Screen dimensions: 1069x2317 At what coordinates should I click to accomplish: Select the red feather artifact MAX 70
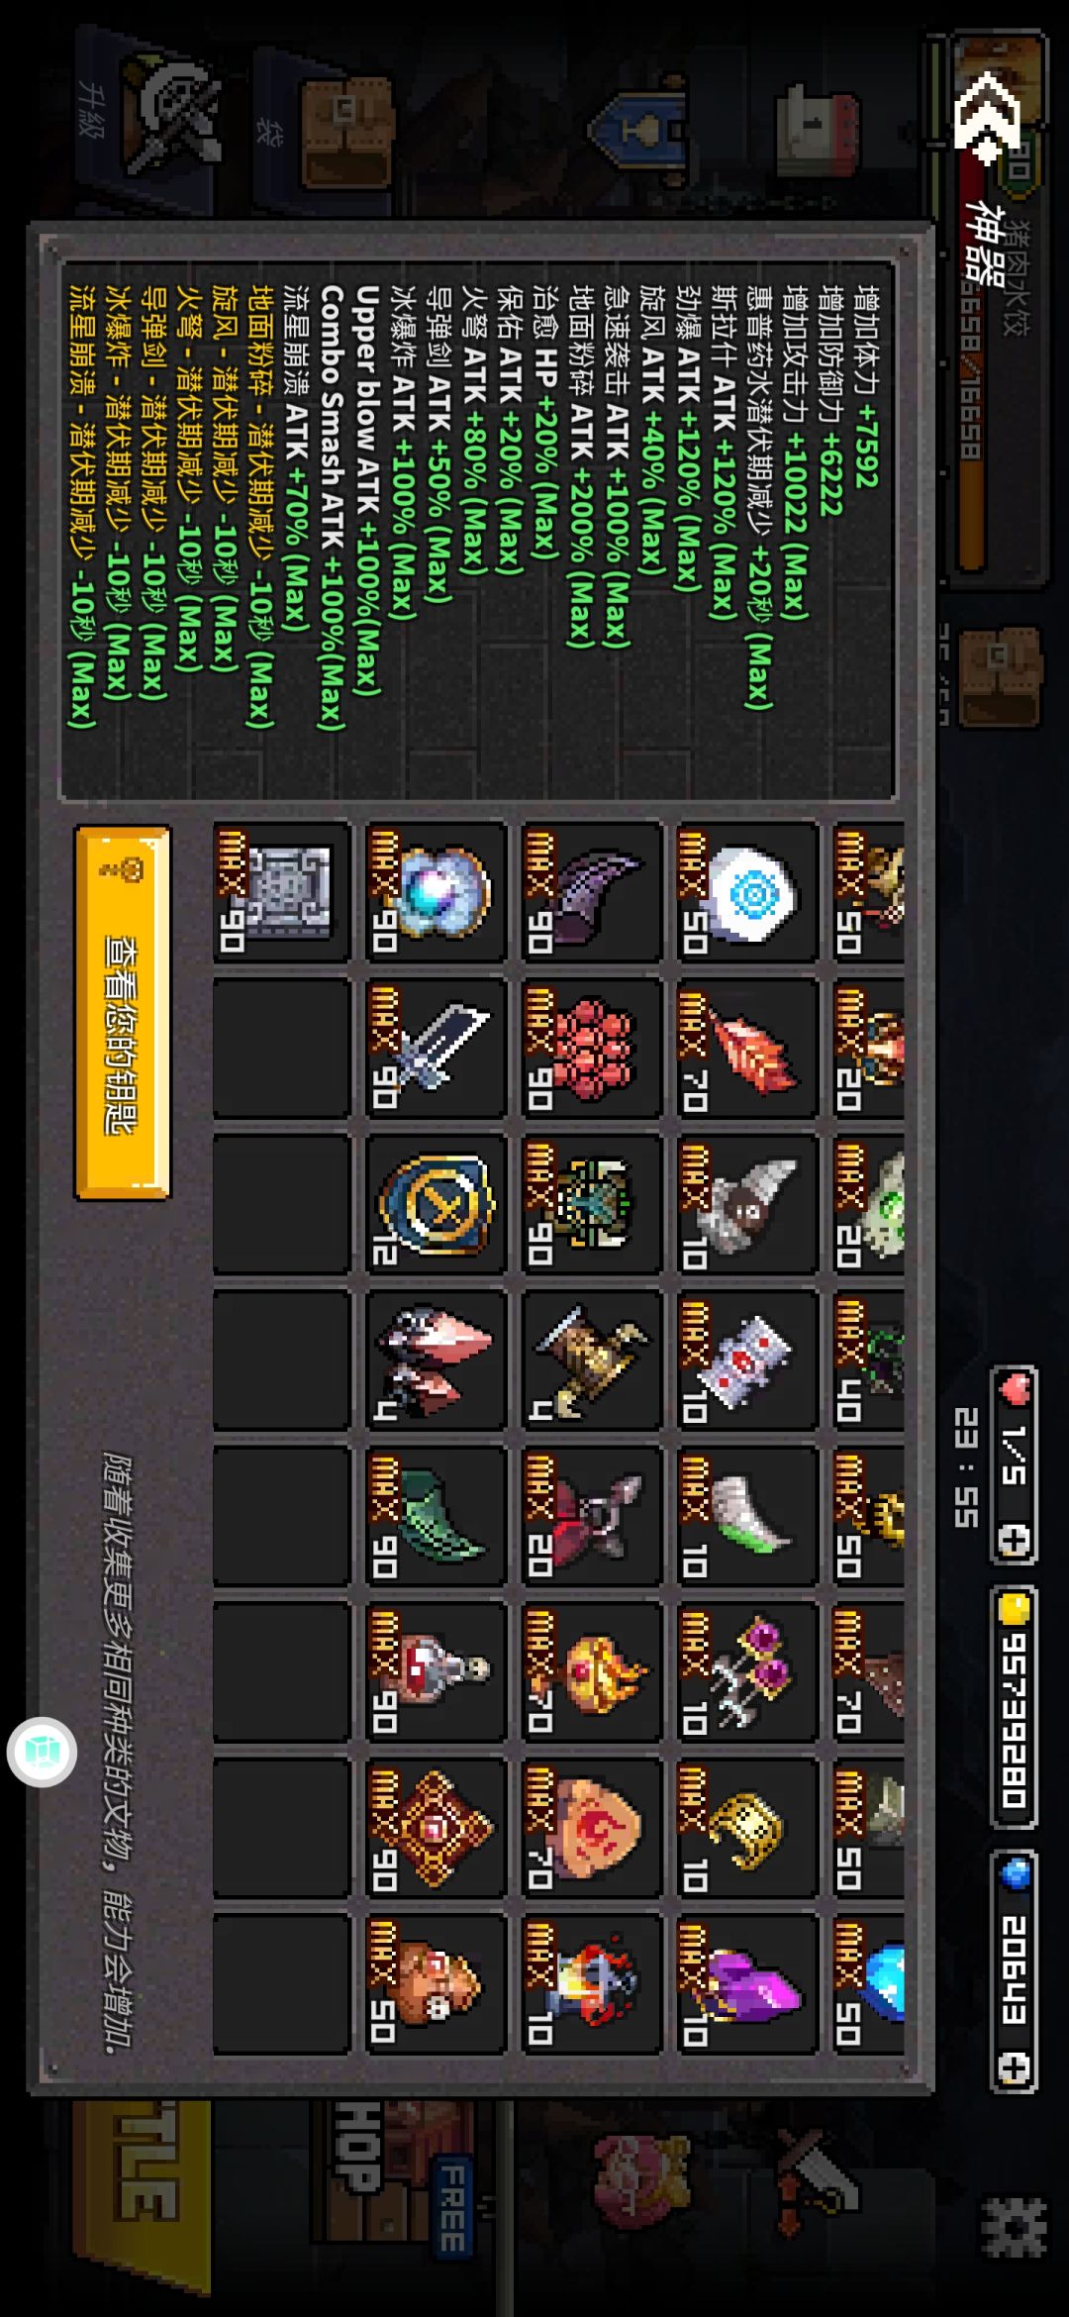pyautogui.click(x=746, y=1049)
